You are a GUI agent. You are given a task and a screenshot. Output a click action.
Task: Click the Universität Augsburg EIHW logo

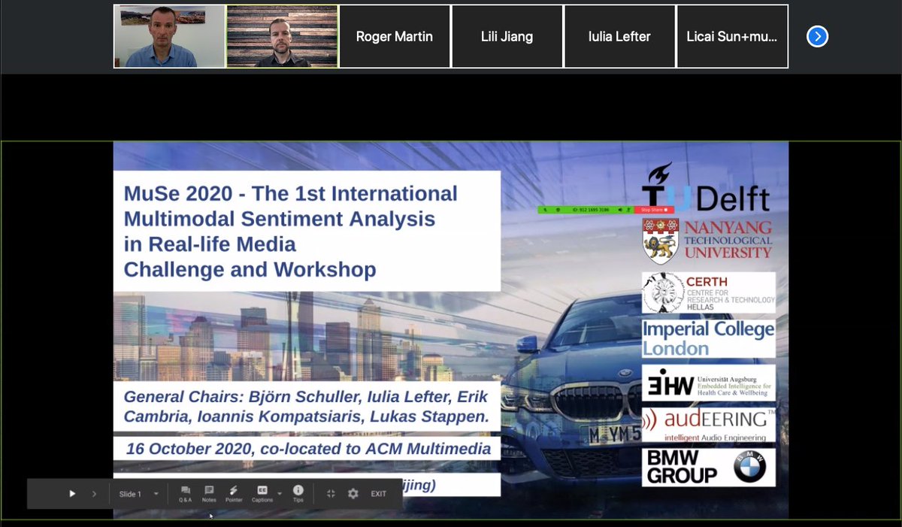709,383
